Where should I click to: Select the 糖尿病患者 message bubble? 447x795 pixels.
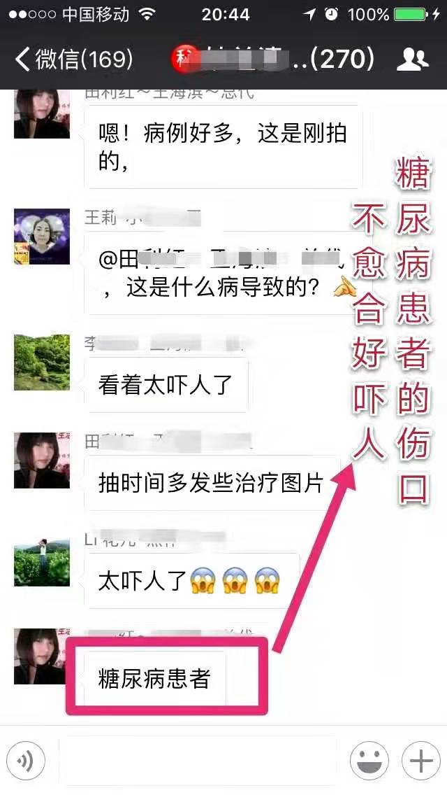[x=154, y=678]
